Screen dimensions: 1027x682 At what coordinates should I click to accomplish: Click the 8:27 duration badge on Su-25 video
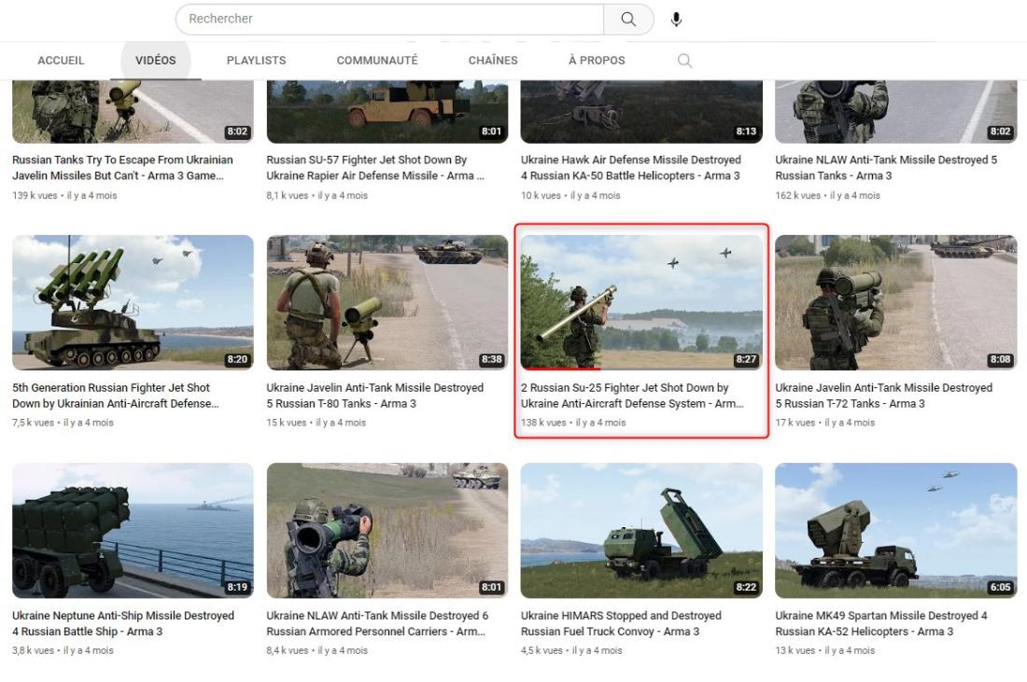pos(746,358)
